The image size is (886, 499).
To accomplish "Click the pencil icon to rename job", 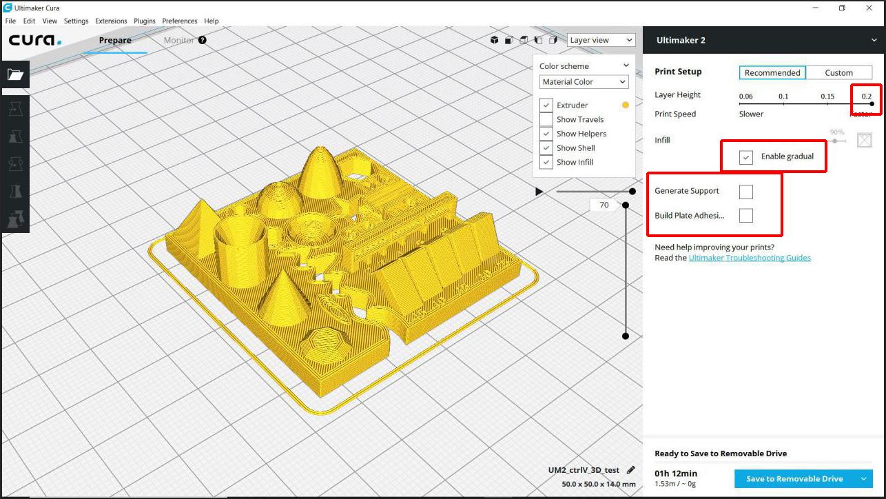I will click(x=630, y=470).
